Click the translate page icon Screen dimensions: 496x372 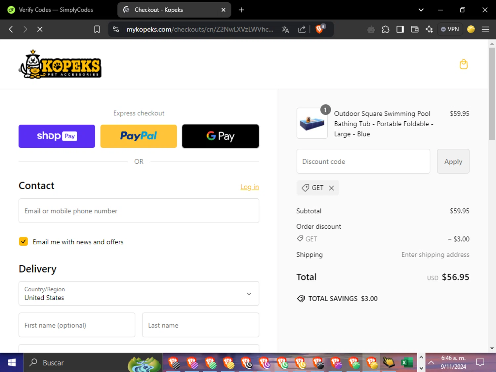coord(285,29)
